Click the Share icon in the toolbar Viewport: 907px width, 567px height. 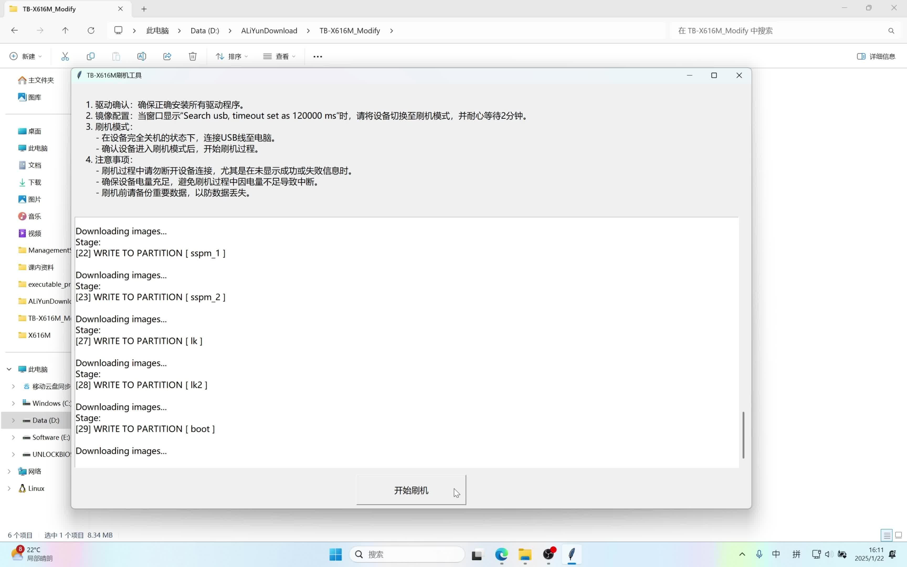coord(167,56)
